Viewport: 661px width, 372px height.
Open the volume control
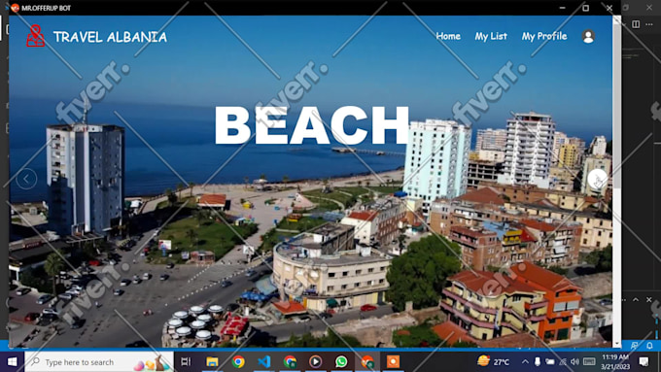(x=575, y=361)
